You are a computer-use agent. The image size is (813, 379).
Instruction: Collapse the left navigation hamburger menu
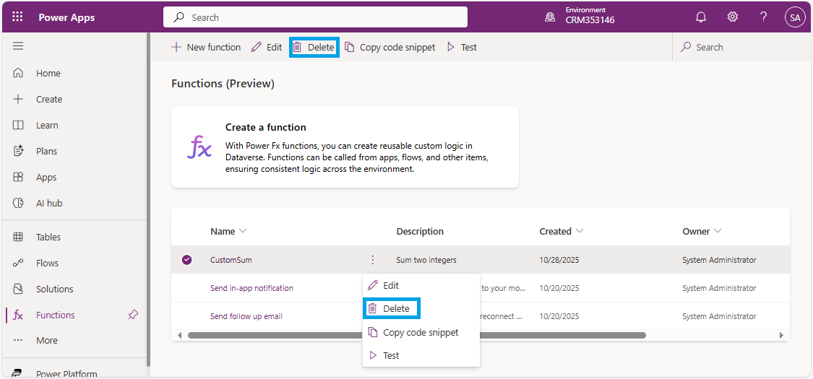(18, 46)
